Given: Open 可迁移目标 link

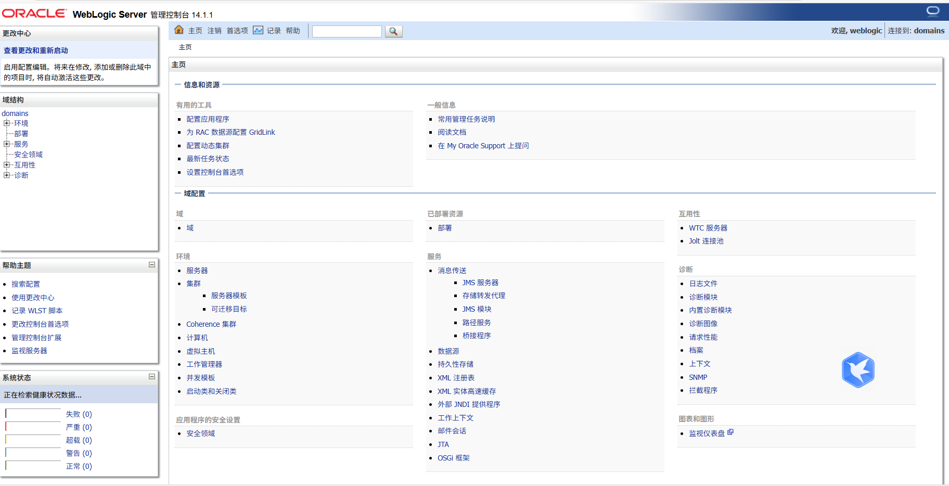Looking at the screenshot, I should click(x=229, y=309).
